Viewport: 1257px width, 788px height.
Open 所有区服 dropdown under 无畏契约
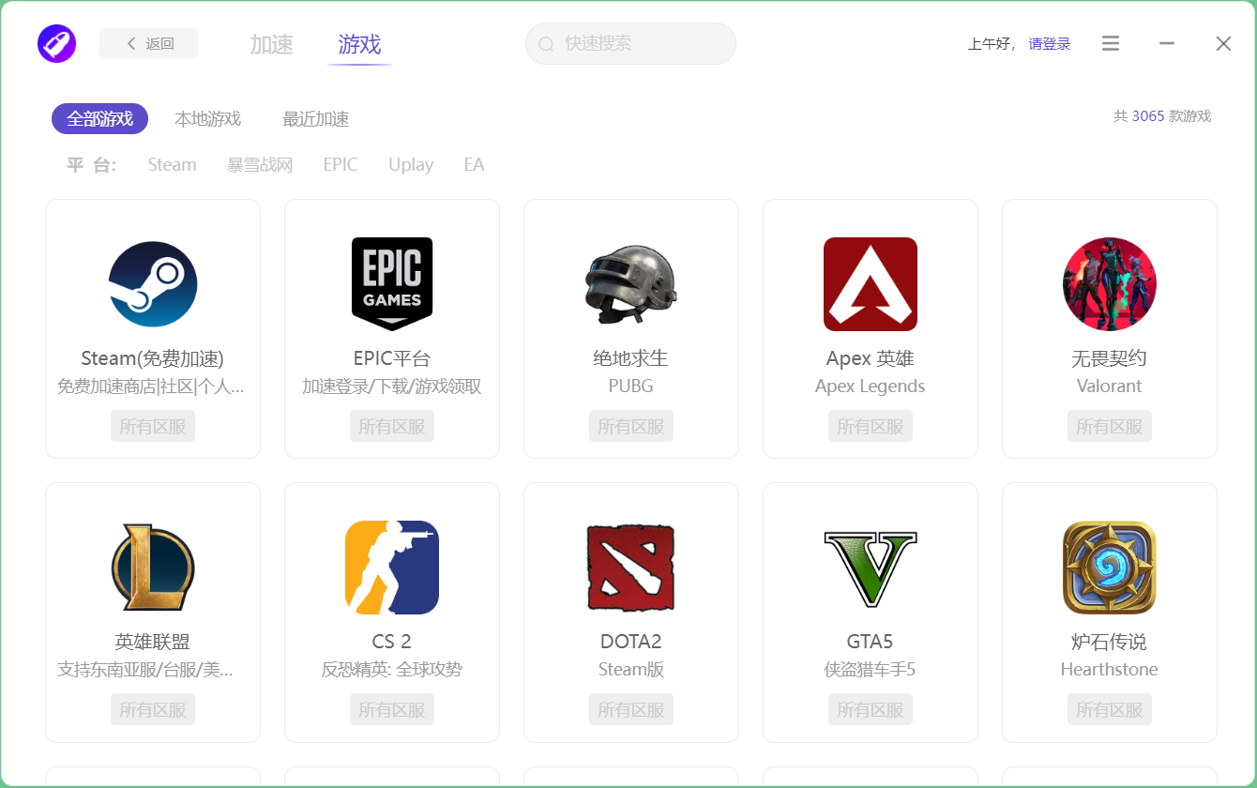tap(1110, 427)
